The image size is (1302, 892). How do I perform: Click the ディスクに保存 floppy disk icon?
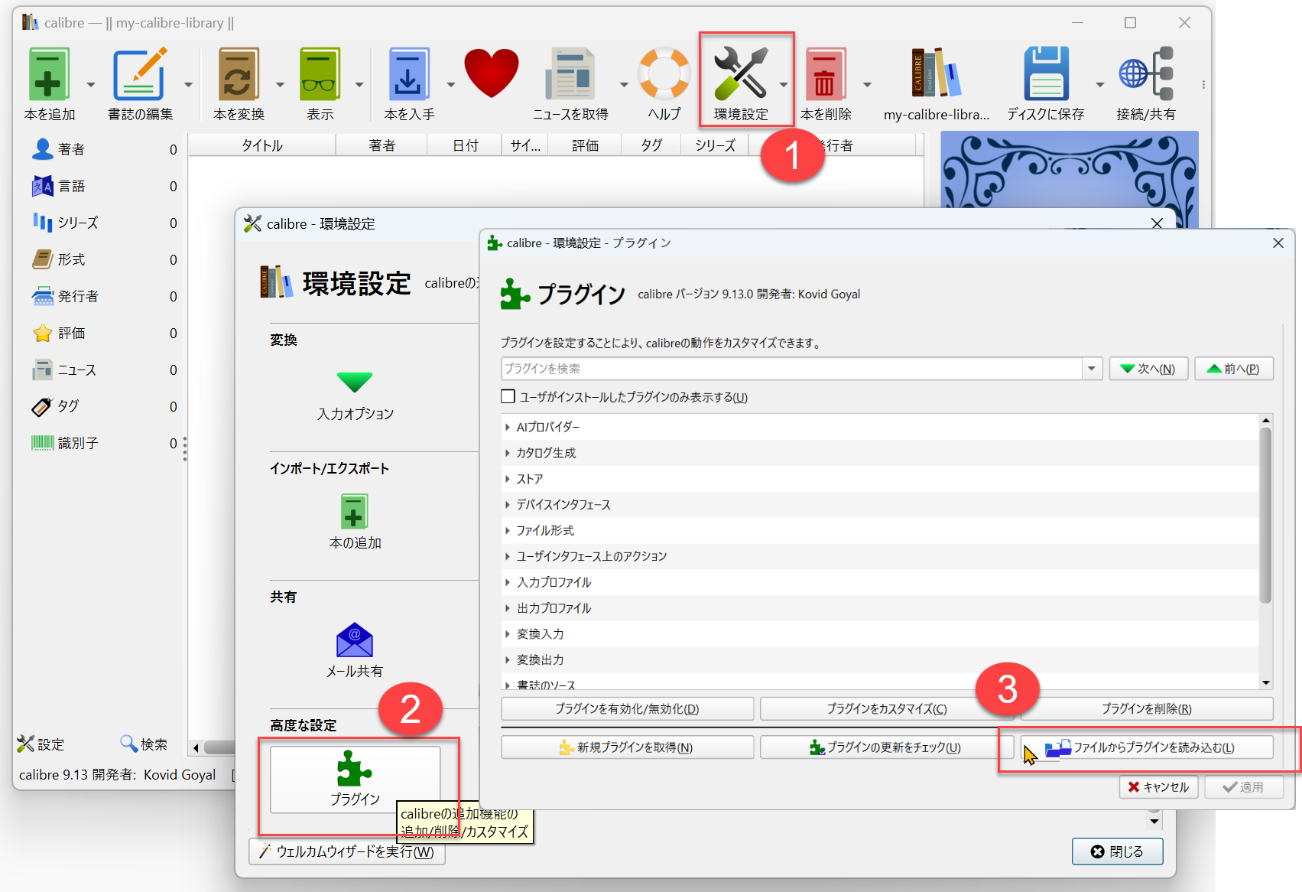(1046, 73)
